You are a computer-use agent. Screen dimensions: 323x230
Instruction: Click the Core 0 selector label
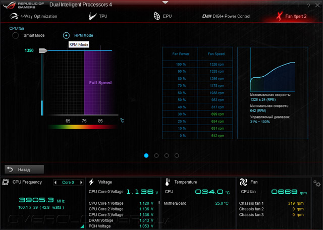68,182
